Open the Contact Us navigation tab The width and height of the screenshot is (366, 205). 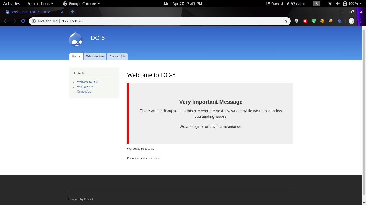pos(117,56)
